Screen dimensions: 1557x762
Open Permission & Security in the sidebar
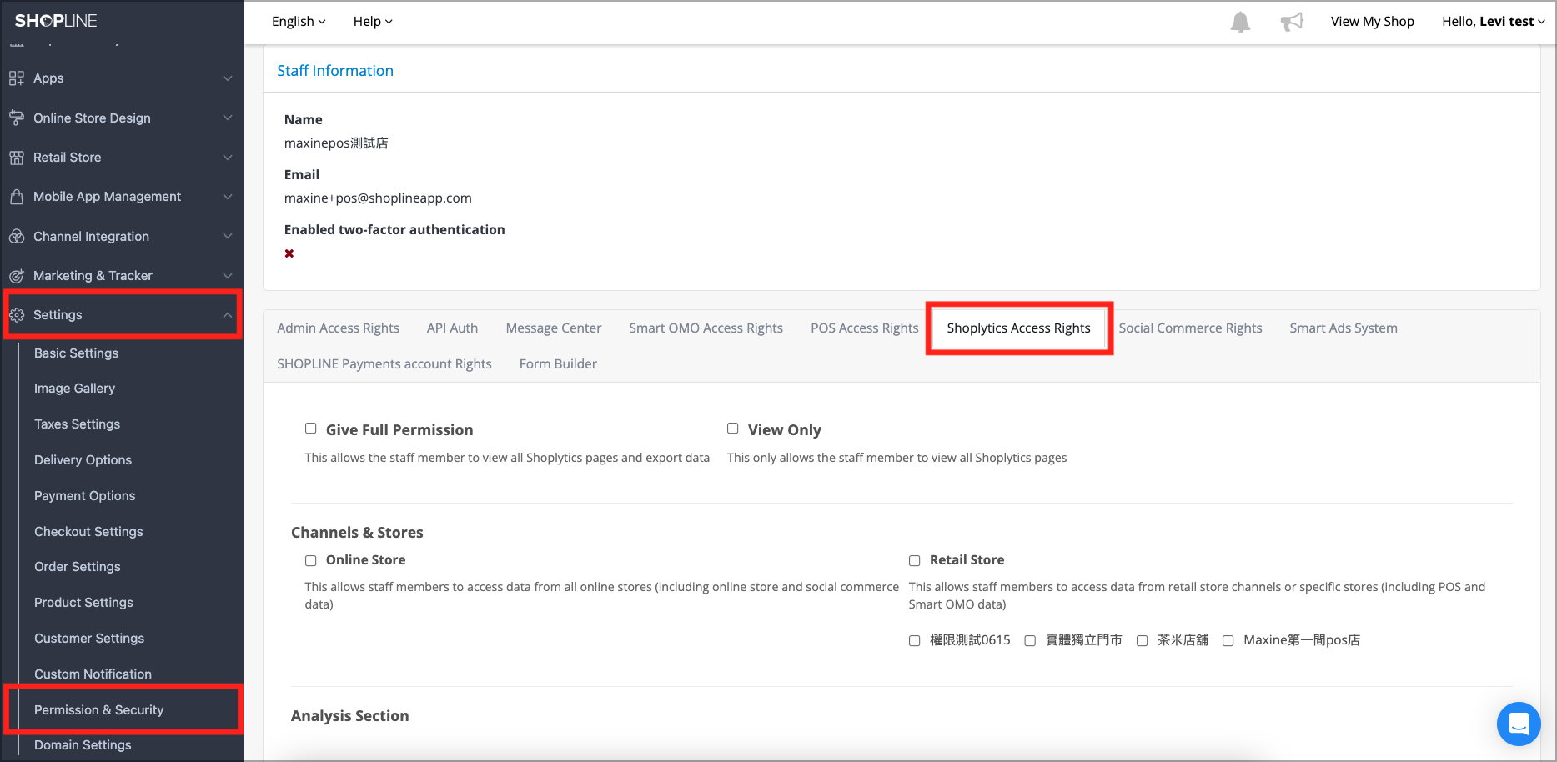(98, 710)
